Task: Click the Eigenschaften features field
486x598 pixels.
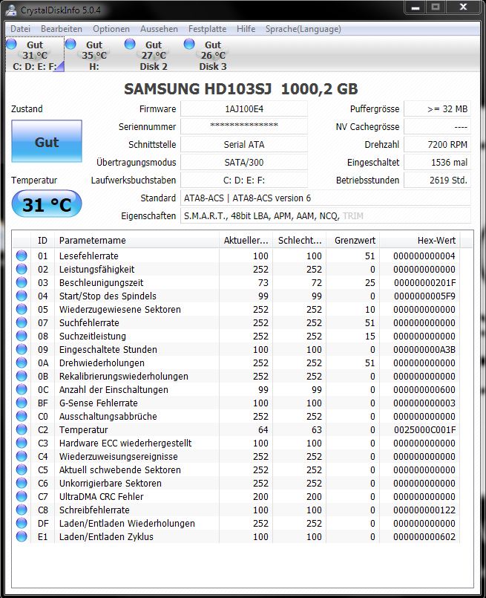Action: point(326,216)
